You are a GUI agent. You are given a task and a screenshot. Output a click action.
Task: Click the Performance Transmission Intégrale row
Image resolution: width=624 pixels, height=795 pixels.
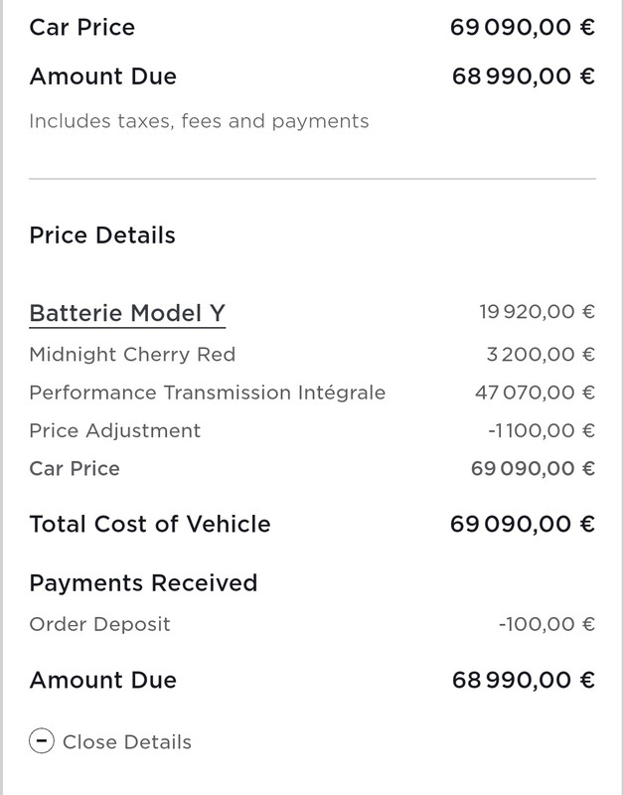coord(312,393)
